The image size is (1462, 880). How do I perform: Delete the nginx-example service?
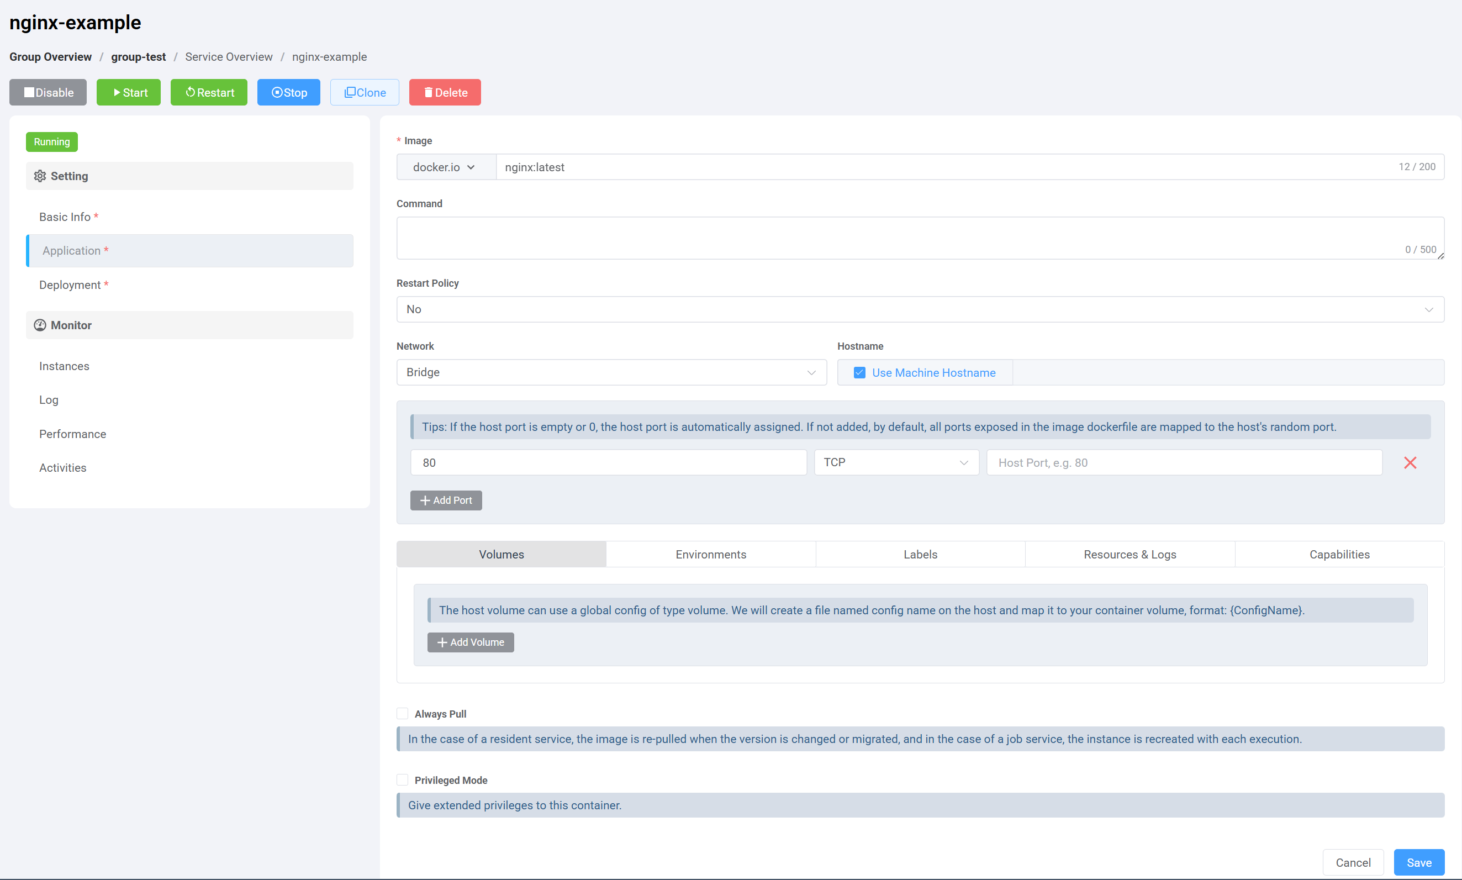(445, 92)
